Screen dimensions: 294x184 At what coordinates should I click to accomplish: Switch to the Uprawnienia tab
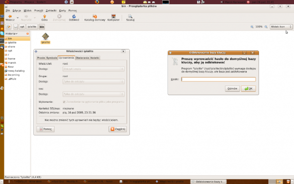pyautogui.click(x=66, y=58)
